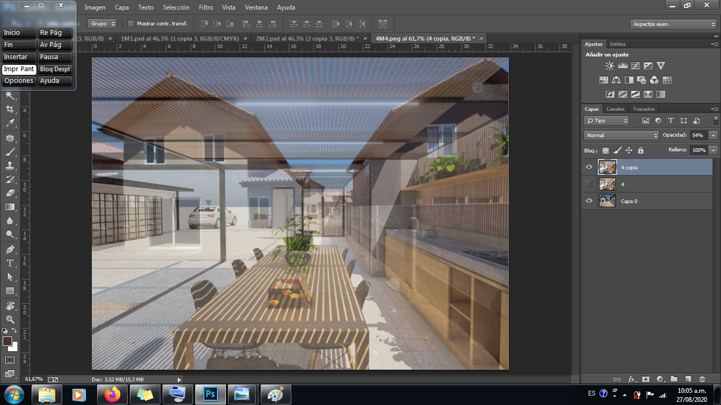
Task: Create a new layer from Layers panel
Action: [688, 379]
